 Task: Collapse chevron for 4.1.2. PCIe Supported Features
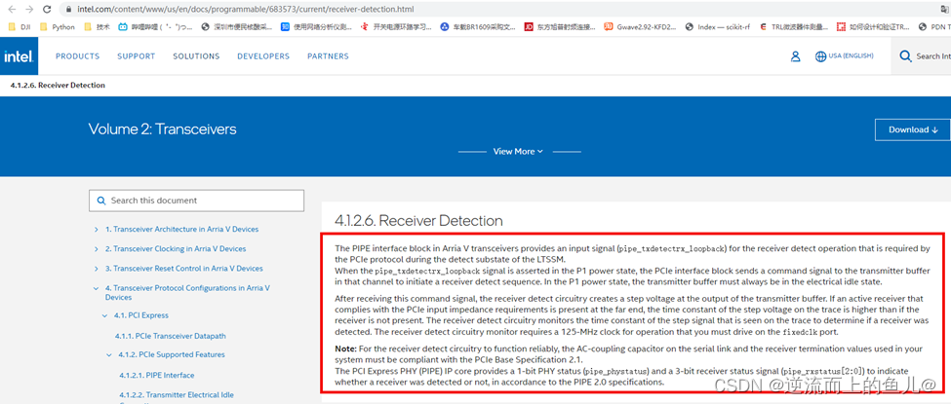pos(109,355)
